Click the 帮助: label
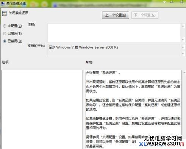 pos(89,62)
